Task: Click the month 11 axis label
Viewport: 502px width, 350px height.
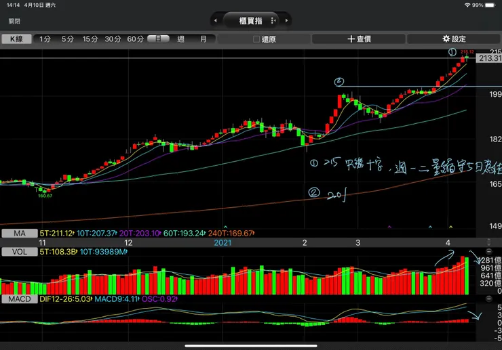Action: 42,242
